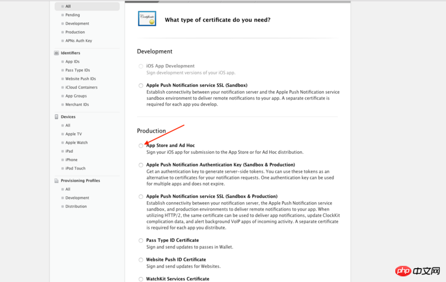Choose Website Push ID Certificate radio

click(x=141, y=260)
